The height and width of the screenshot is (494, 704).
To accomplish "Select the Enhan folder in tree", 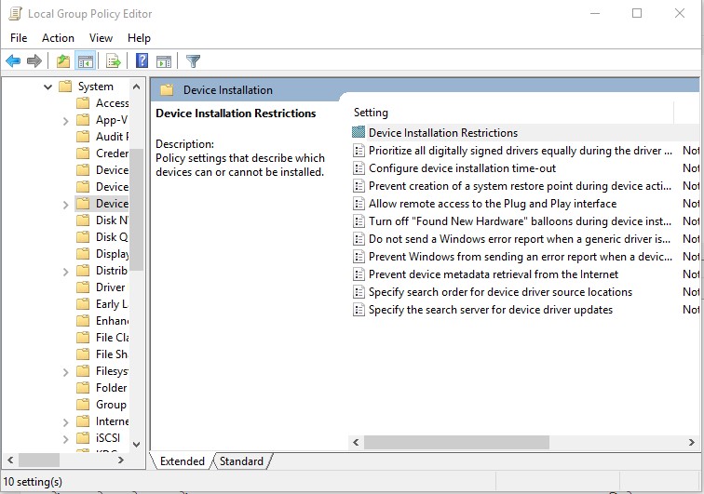I will 113,321.
